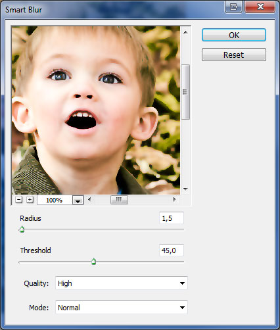Click the Threshold slider handle
The height and width of the screenshot is (330, 280).
tap(93, 262)
